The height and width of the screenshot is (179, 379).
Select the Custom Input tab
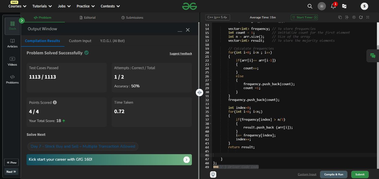80,41
